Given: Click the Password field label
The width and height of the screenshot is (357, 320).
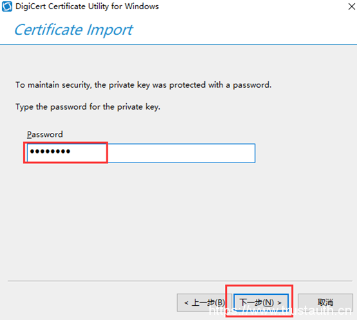Looking at the screenshot, I should (x=44, y=134).
